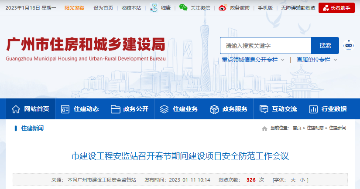Screen dimensions: 360x189
Task: Click the search keyword input field
Action: tap(265, 45)
